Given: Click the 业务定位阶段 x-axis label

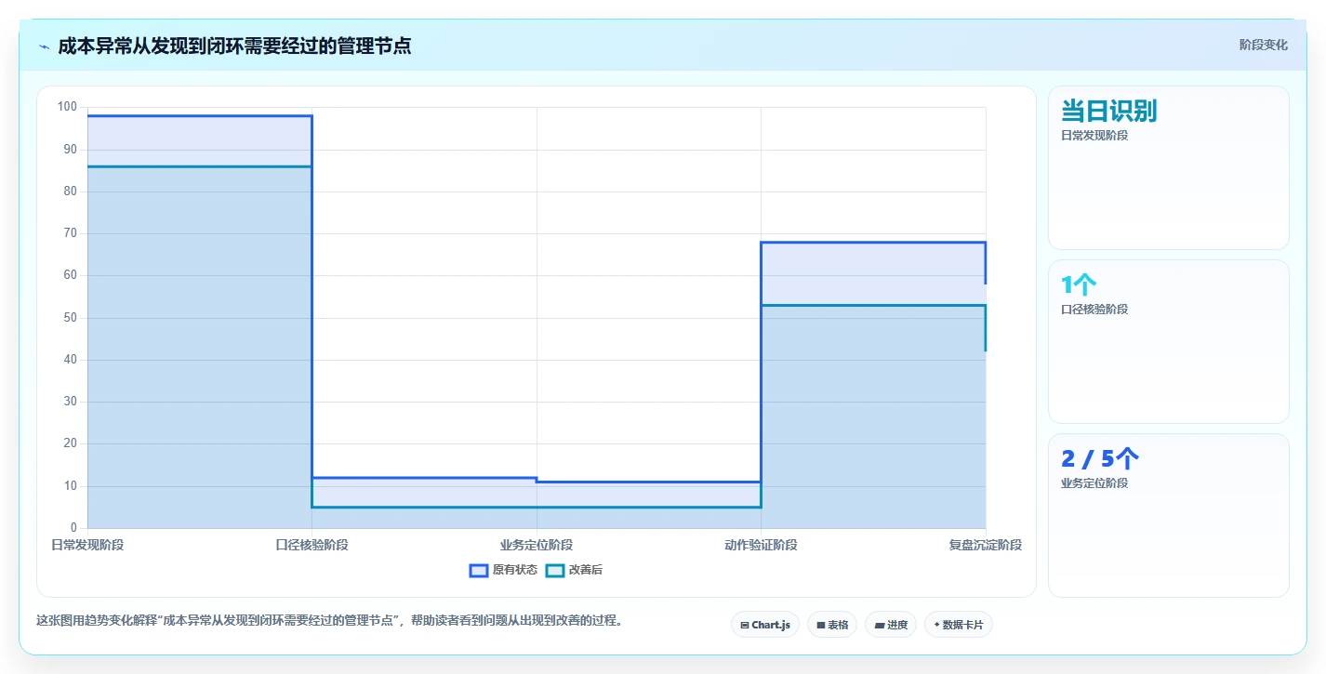Looking at the screenshot, I should 537,545.
